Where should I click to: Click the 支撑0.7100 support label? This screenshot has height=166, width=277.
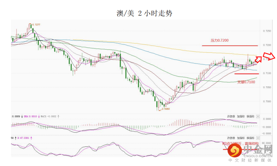tap(246, 82)
